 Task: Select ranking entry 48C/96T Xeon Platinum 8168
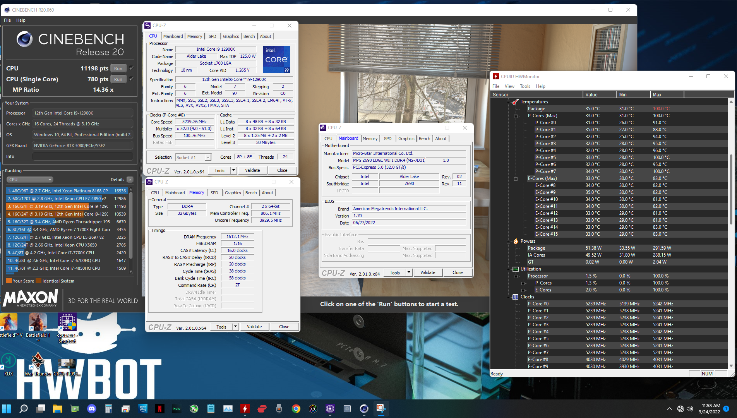[x=67, y=191]
